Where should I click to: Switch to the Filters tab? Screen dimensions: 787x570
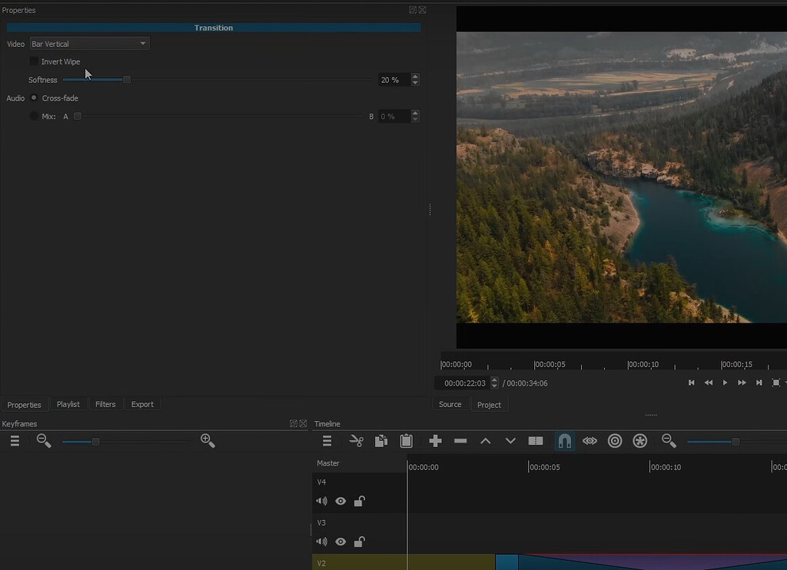[x=105, y=404]
